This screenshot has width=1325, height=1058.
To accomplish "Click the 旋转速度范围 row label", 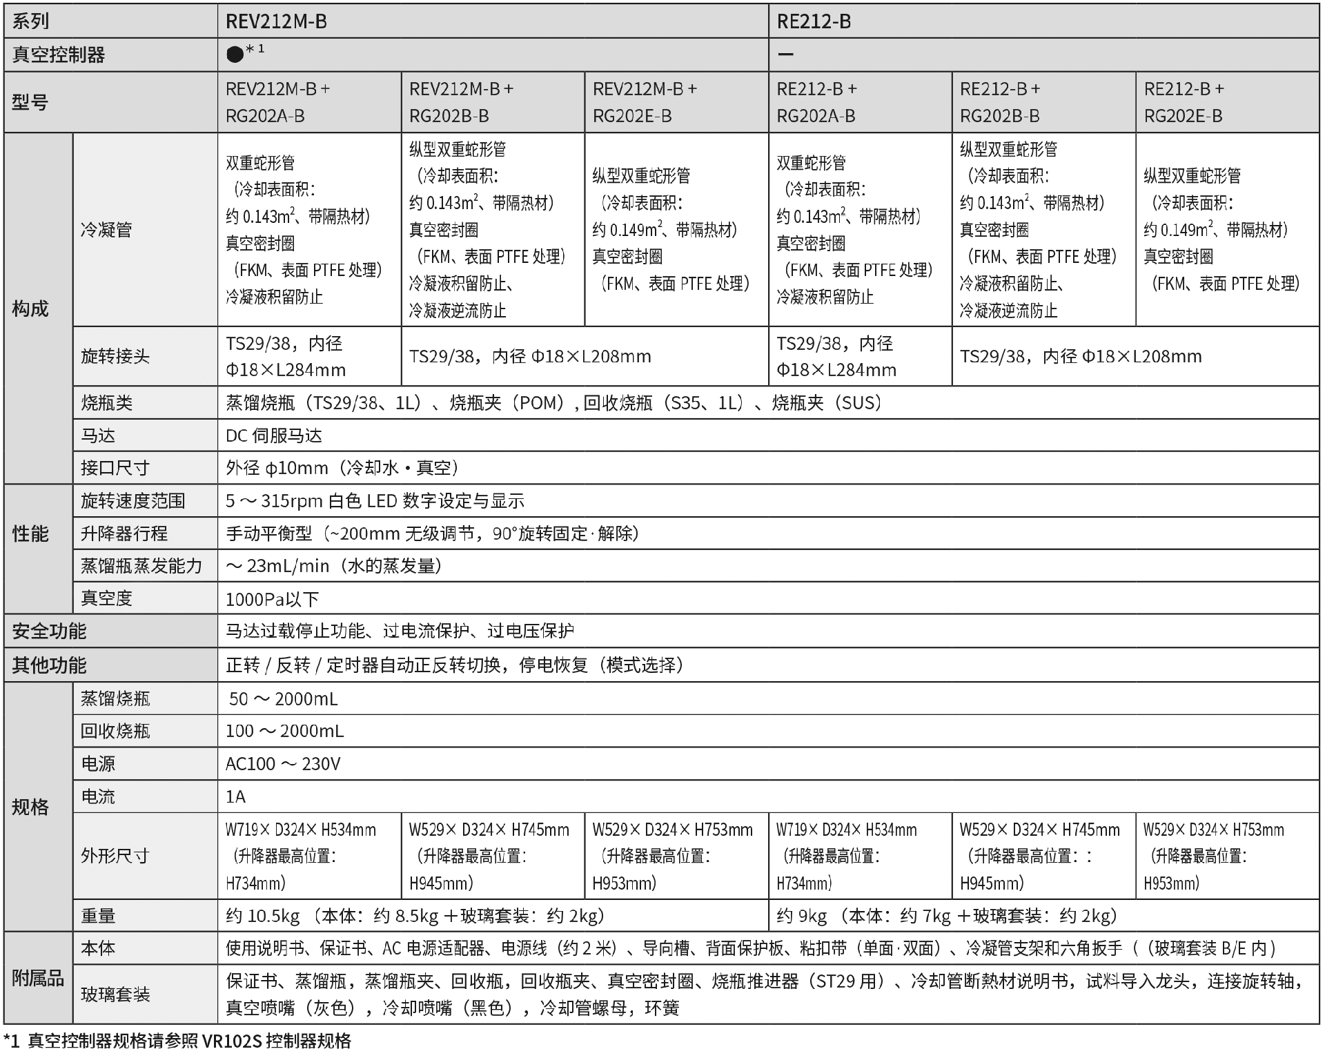I will coord(132,501).
